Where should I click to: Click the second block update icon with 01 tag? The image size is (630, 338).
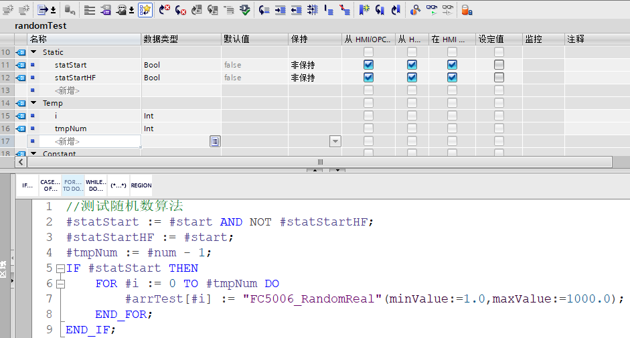[x=212, y=9]
